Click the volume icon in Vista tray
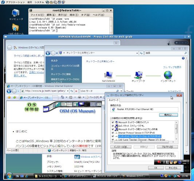The height and width of the screenshot is (181, 194). pos(179,176)
